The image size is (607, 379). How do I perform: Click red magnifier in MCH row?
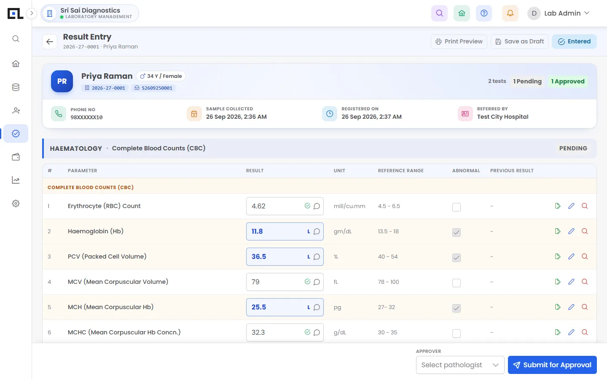585,307
